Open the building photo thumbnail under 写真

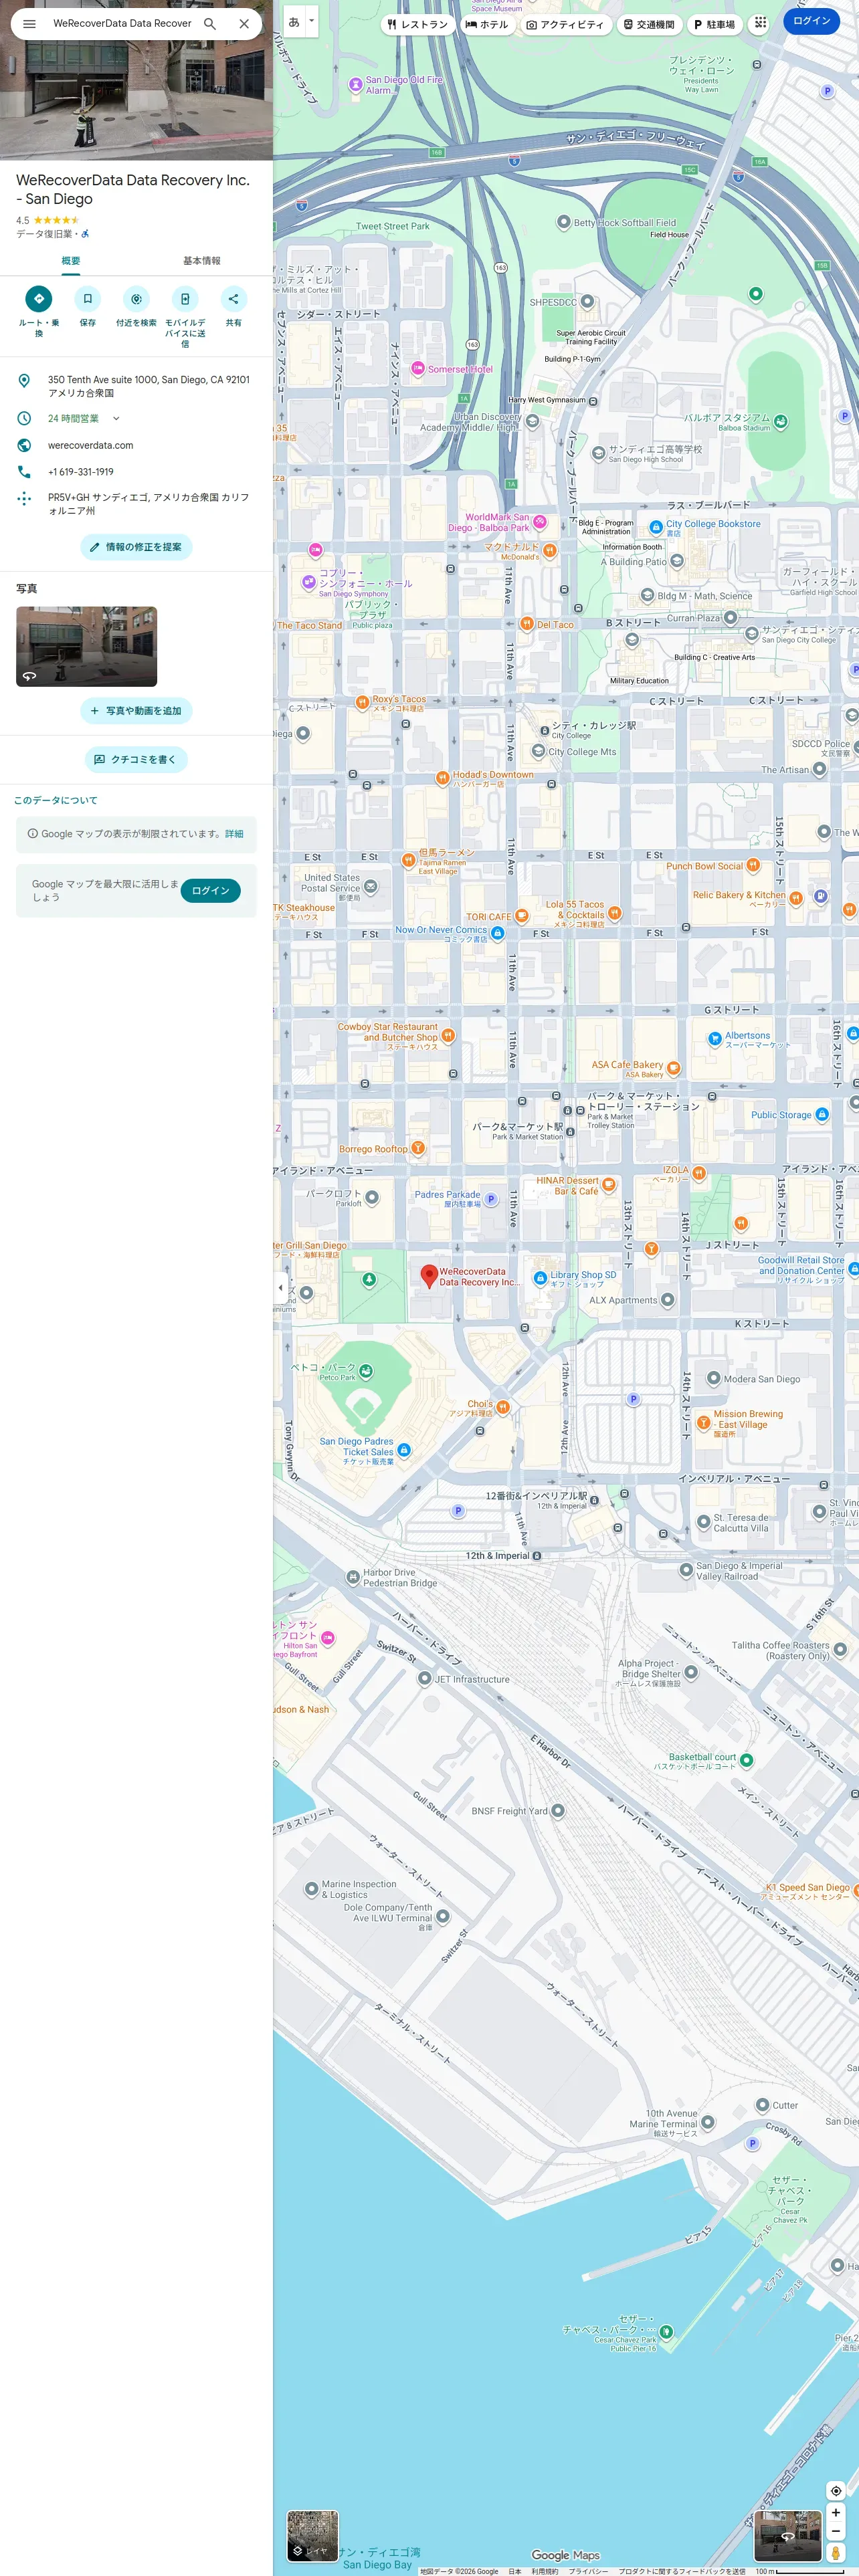coord(86,646)
